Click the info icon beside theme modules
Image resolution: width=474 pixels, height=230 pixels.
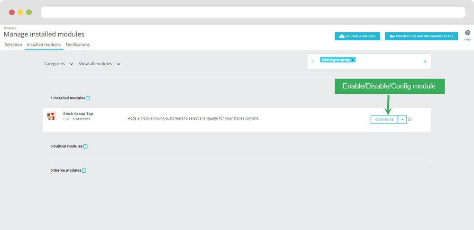(84, 170)
